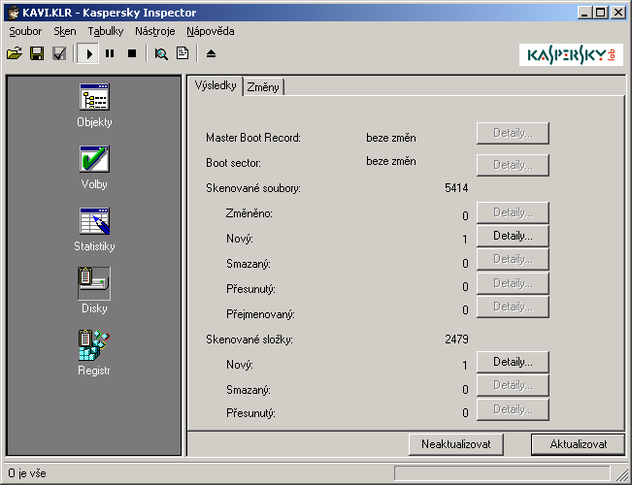Open the Objekty sidebar panel
Viewport: 632px width, 485px height.
click(94, 106)
